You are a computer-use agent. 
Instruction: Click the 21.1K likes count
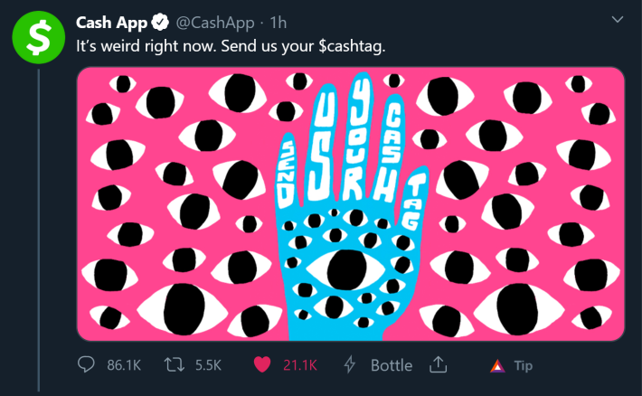coord(300,365)
